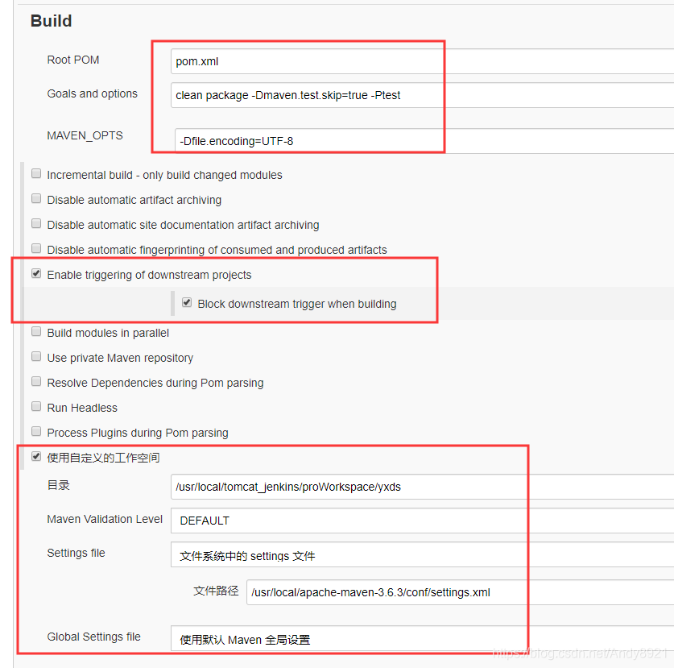Click the MAVEN_OPTS input field
Screen dimensions: 674x668
point(424,141)
